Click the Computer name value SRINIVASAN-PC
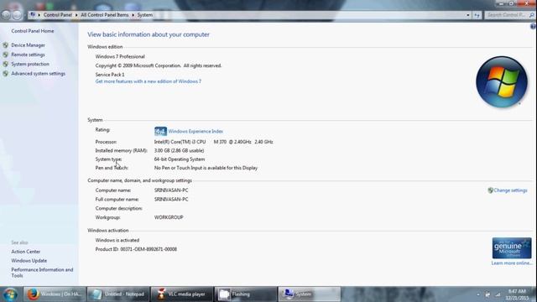This screenshot has height=302, width=537. click(171, 190)
